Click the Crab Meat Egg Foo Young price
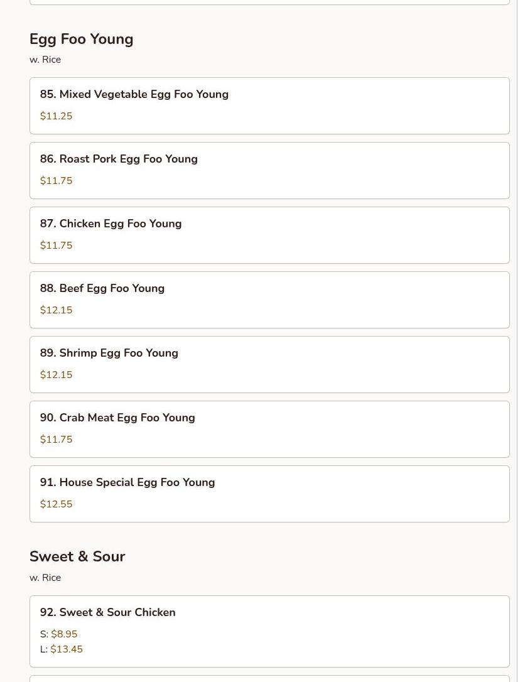530x682 pixels. [x=57, y=440]
